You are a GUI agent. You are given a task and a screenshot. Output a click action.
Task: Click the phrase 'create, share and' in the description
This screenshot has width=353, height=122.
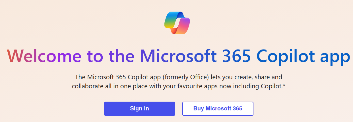point(259,77)
